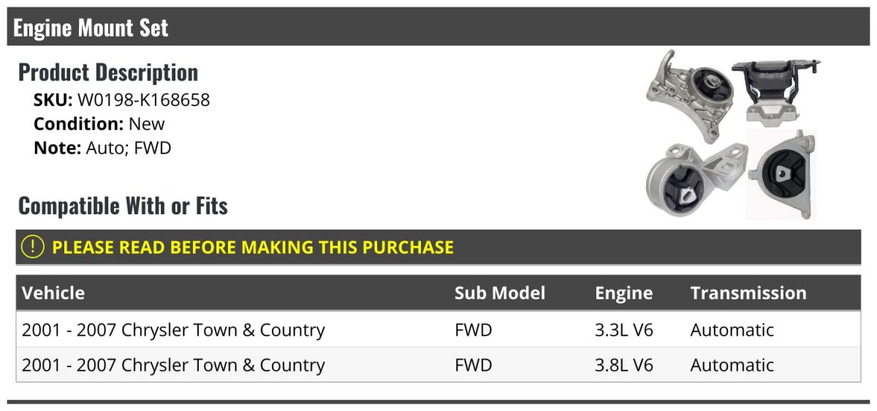The height and width of the screenshot is (411, 877).
Task: Click the Engine Mount Set header
Action: [x=91, y=28]
